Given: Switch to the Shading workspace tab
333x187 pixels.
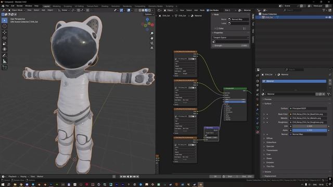Looking at the screenshot, I should [x=105, y=6].
